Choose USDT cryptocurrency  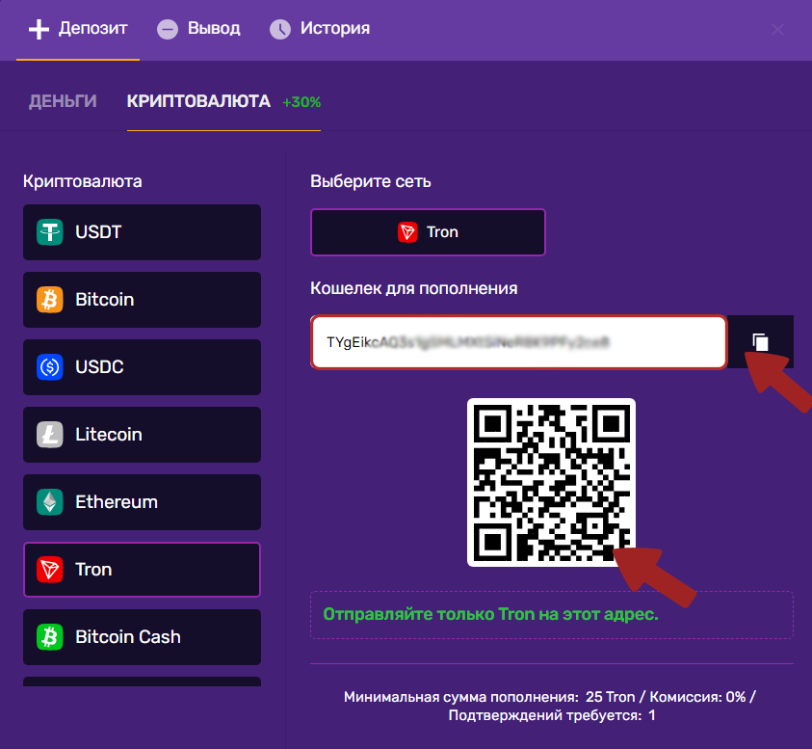[x=142, y=232]
